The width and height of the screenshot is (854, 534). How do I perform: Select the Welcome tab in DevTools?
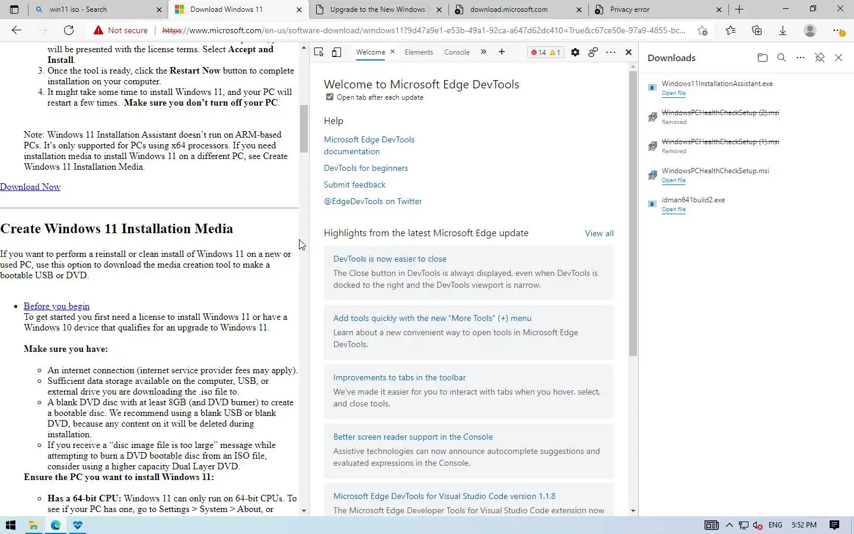(x=371, y=52)
